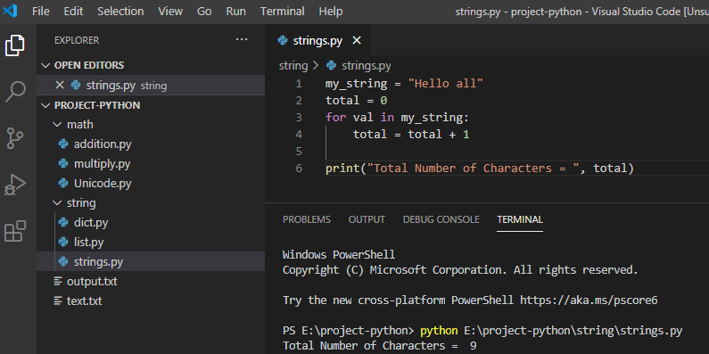
Task: Click 'total = 0' on line 2
Action: tap(357, 101)
